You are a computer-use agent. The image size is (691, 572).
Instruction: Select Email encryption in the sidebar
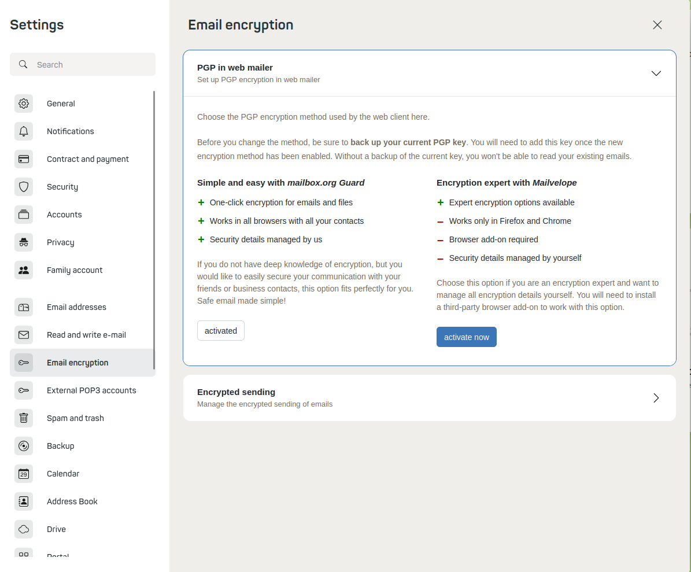[77, 363]
